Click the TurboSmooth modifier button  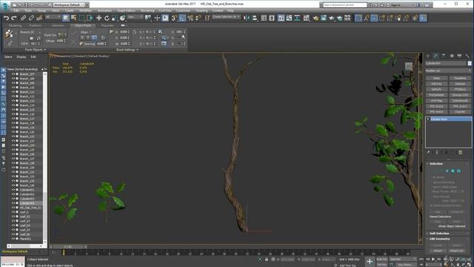pos(460,101)
